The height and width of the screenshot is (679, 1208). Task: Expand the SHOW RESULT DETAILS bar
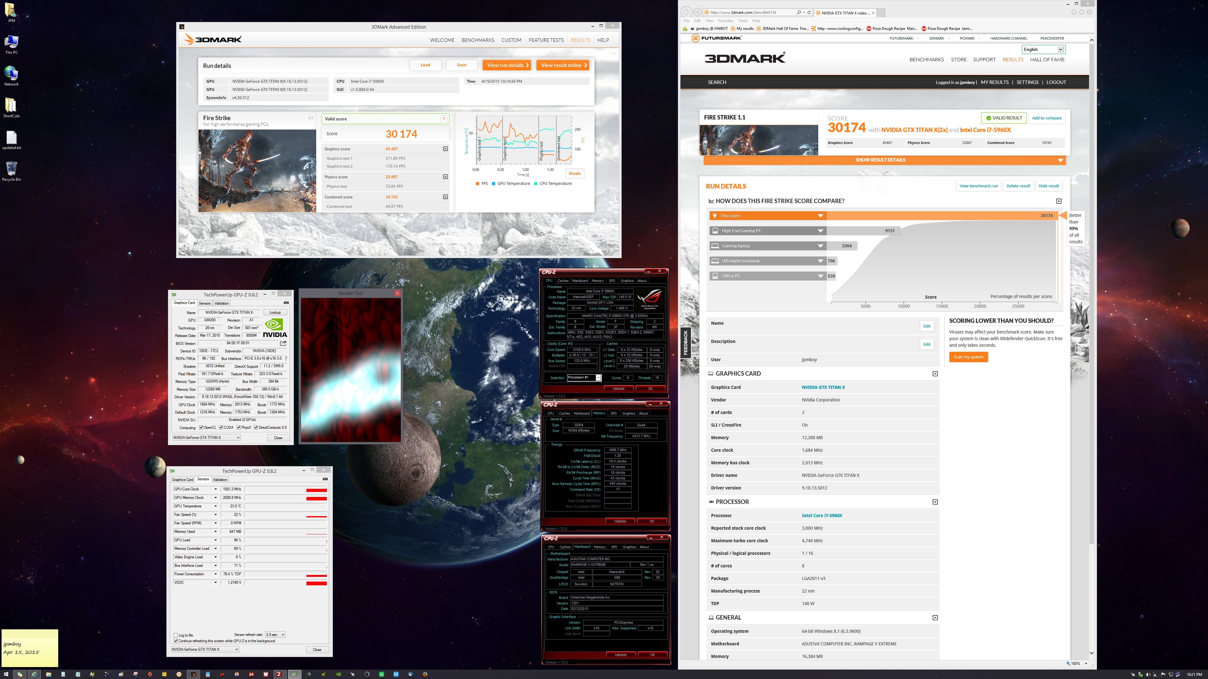point(884,160)
